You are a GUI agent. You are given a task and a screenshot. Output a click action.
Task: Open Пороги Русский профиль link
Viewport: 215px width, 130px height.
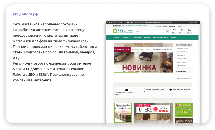click(x=181, y=66)
